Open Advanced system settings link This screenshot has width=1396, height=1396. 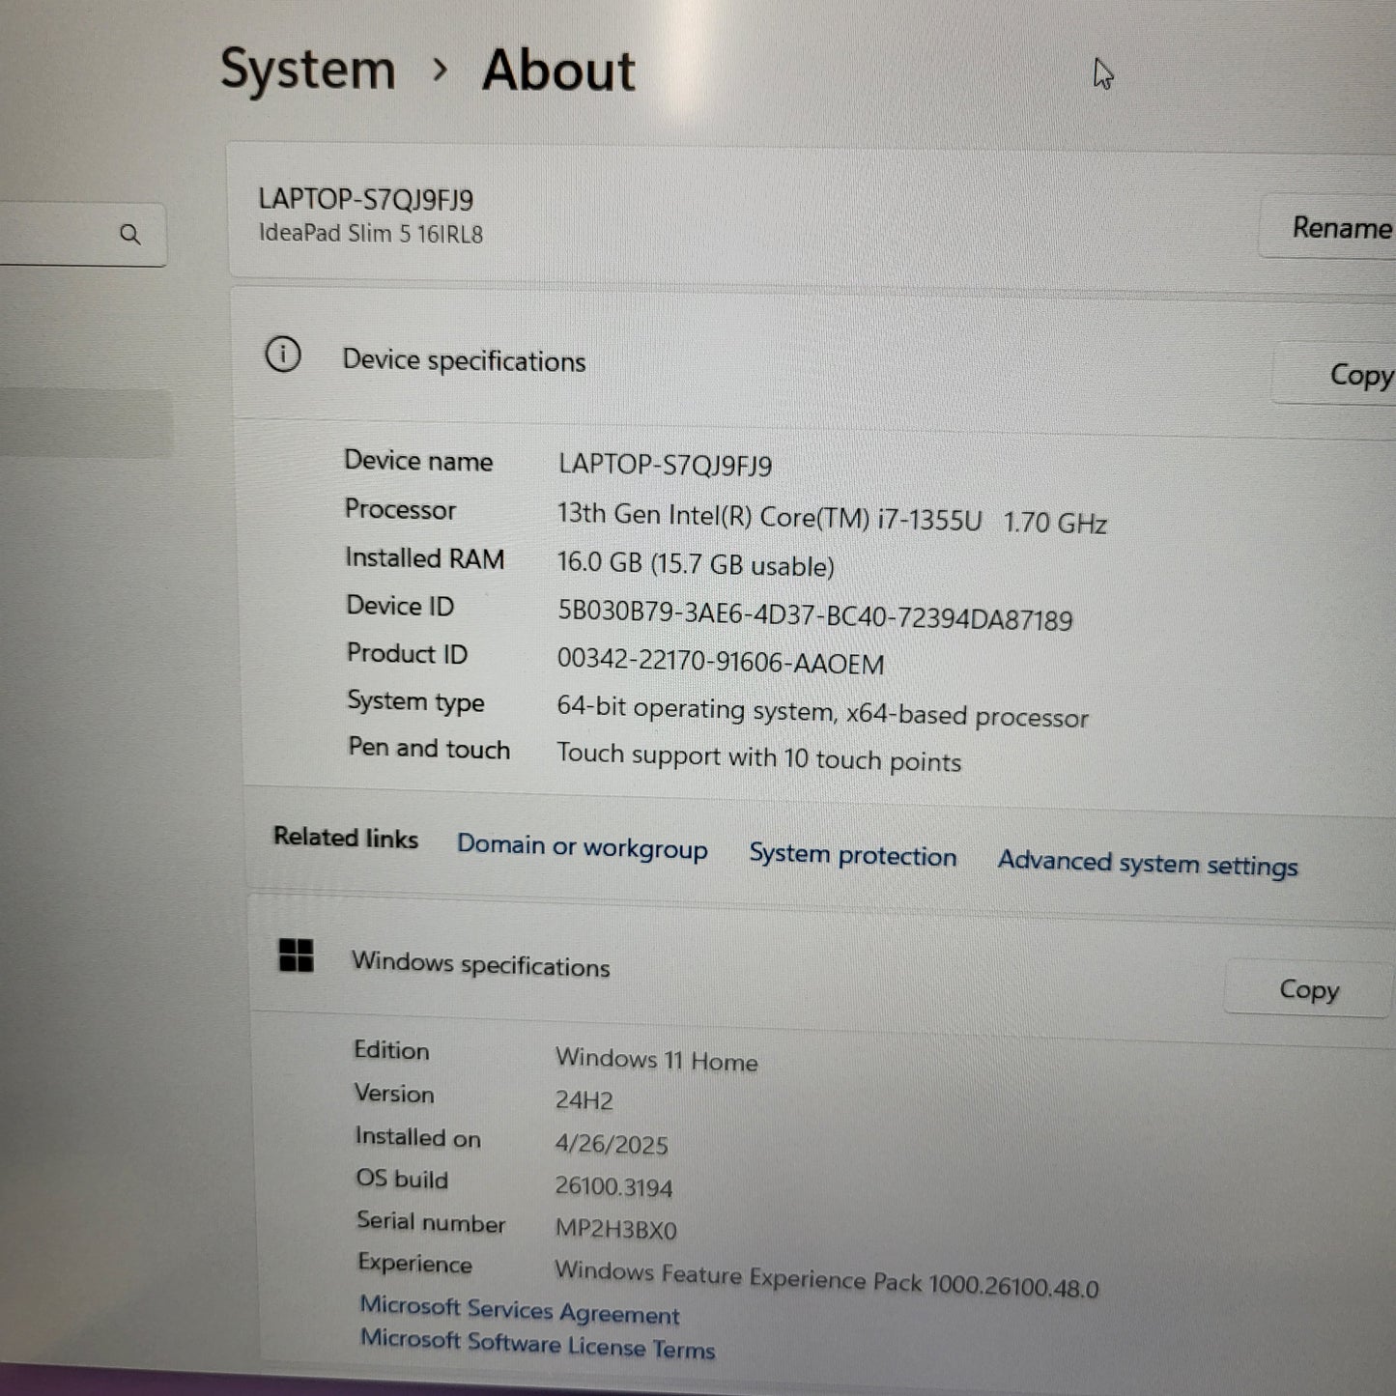tap(1148, 863)
